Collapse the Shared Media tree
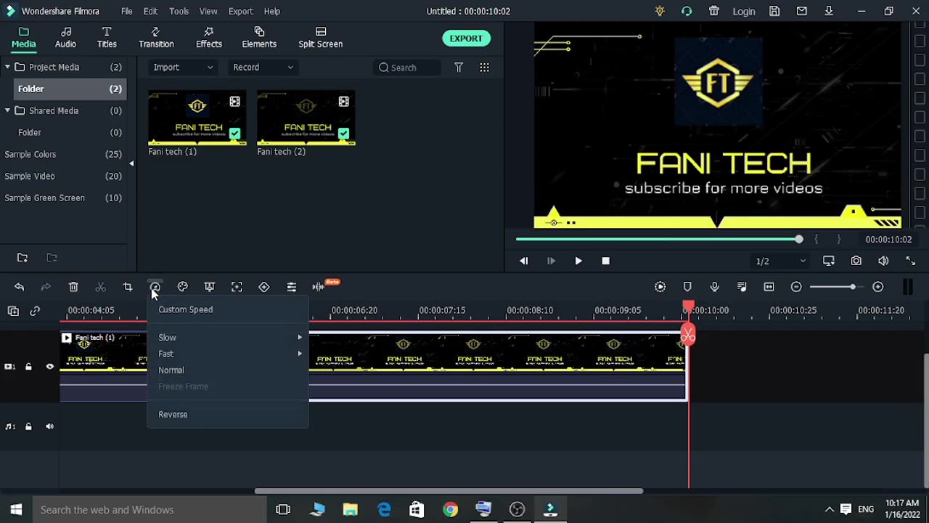 pos(7,110)
